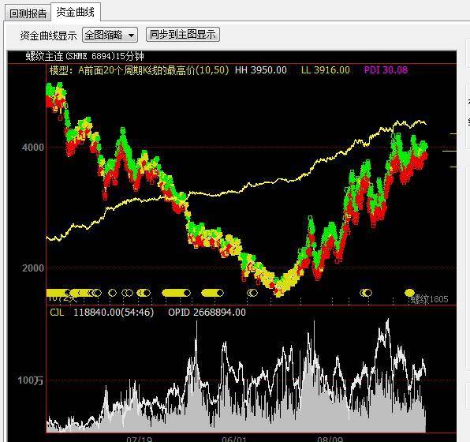This screenshot has width=470, height=442.
Task: Switch to the 回测报告 tab
Action: [x=28, y=13]
